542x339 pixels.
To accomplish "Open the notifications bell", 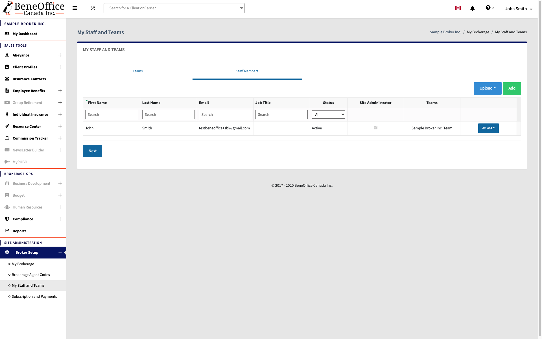I will pyautogui.click(x=472, y=8).
